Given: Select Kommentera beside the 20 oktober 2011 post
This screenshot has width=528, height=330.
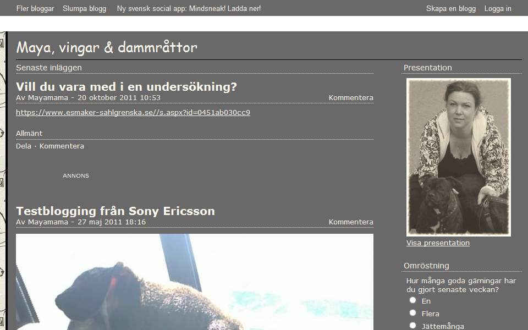Looking at the screenshot, I should pos(351,98).
